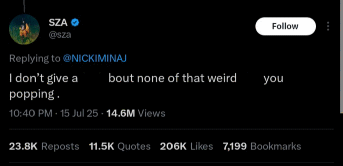Open the @NICKIMINAJ mention link
This screenshot has height=166, width=343.
click(95, 58)
